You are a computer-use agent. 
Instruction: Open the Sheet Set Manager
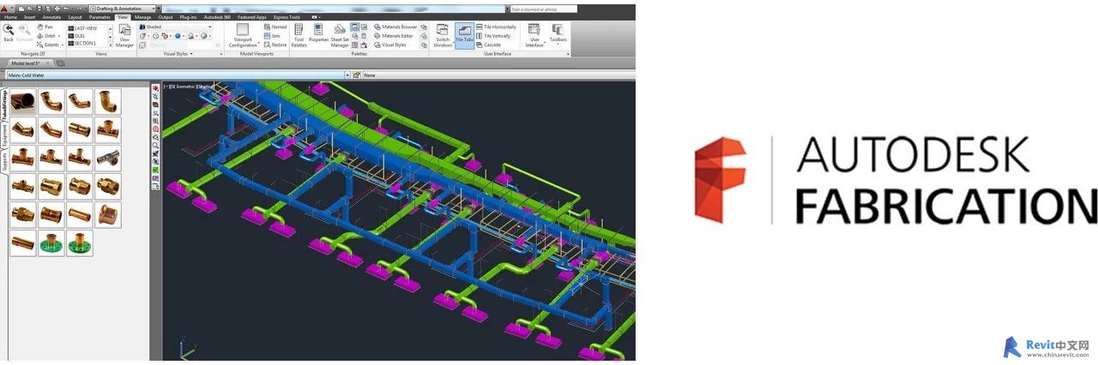pyautogui.click(x=340, y=34)
